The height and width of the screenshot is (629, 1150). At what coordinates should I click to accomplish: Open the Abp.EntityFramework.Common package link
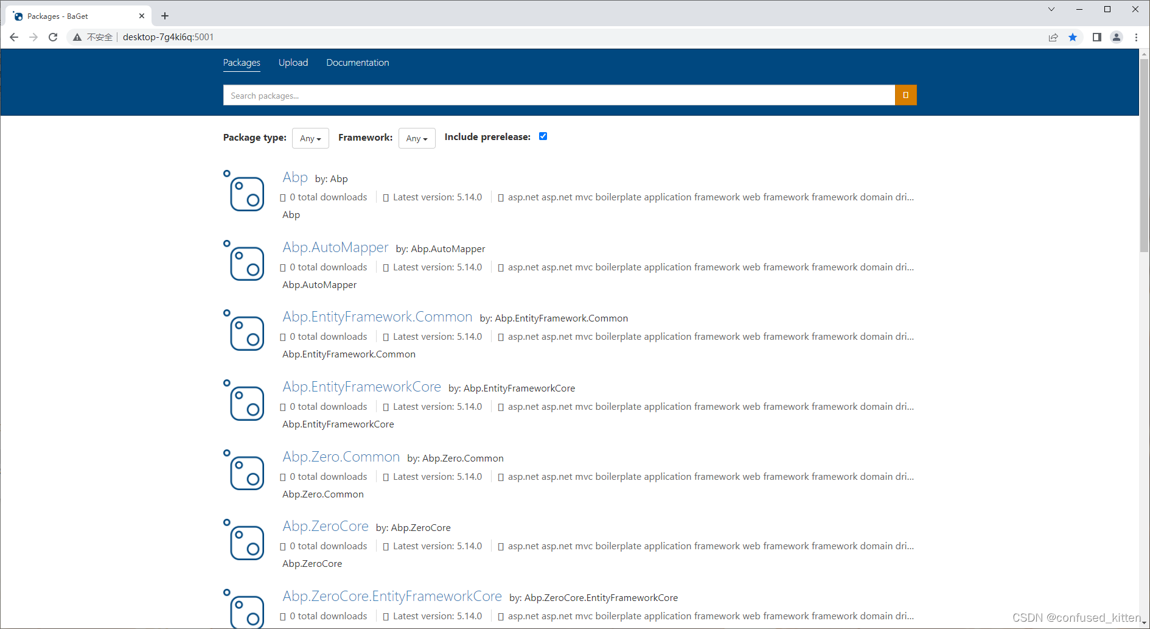tap(377, 317)
